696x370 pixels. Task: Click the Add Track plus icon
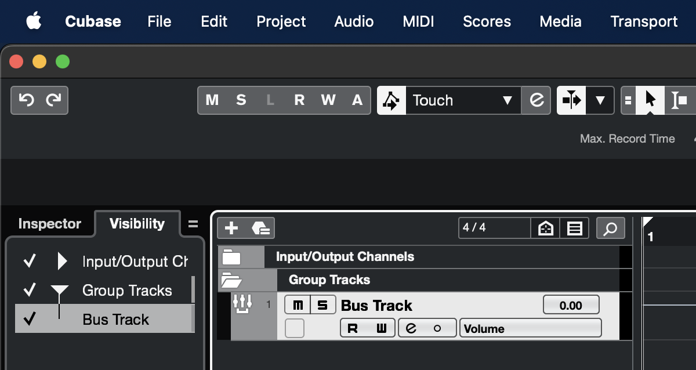[231, 228]
